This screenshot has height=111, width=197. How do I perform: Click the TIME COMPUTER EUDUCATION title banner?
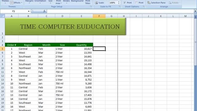click(x=65, y=27)
